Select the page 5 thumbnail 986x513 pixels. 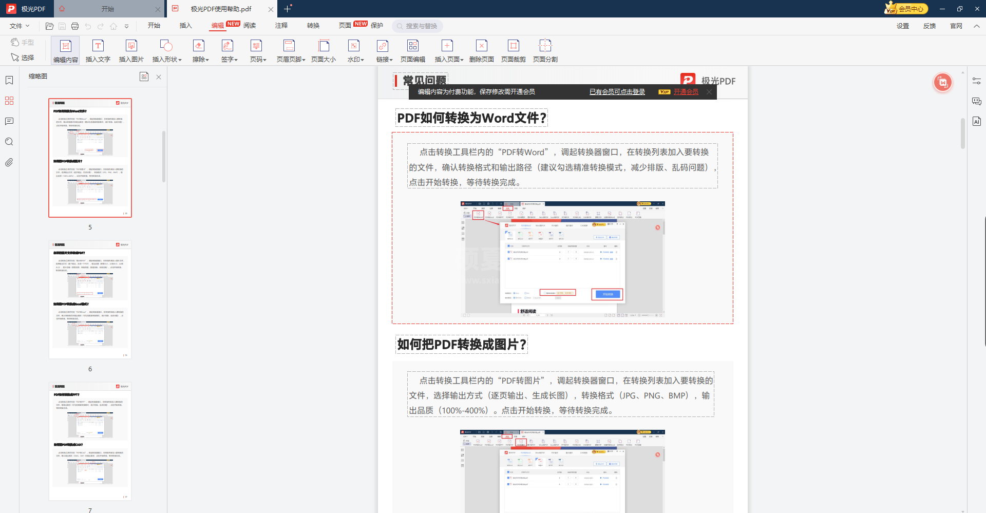click(90, 158)
